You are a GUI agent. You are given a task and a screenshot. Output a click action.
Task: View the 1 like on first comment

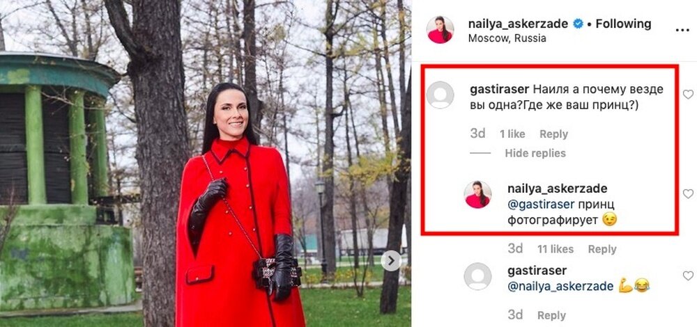[x=512, y=134]
